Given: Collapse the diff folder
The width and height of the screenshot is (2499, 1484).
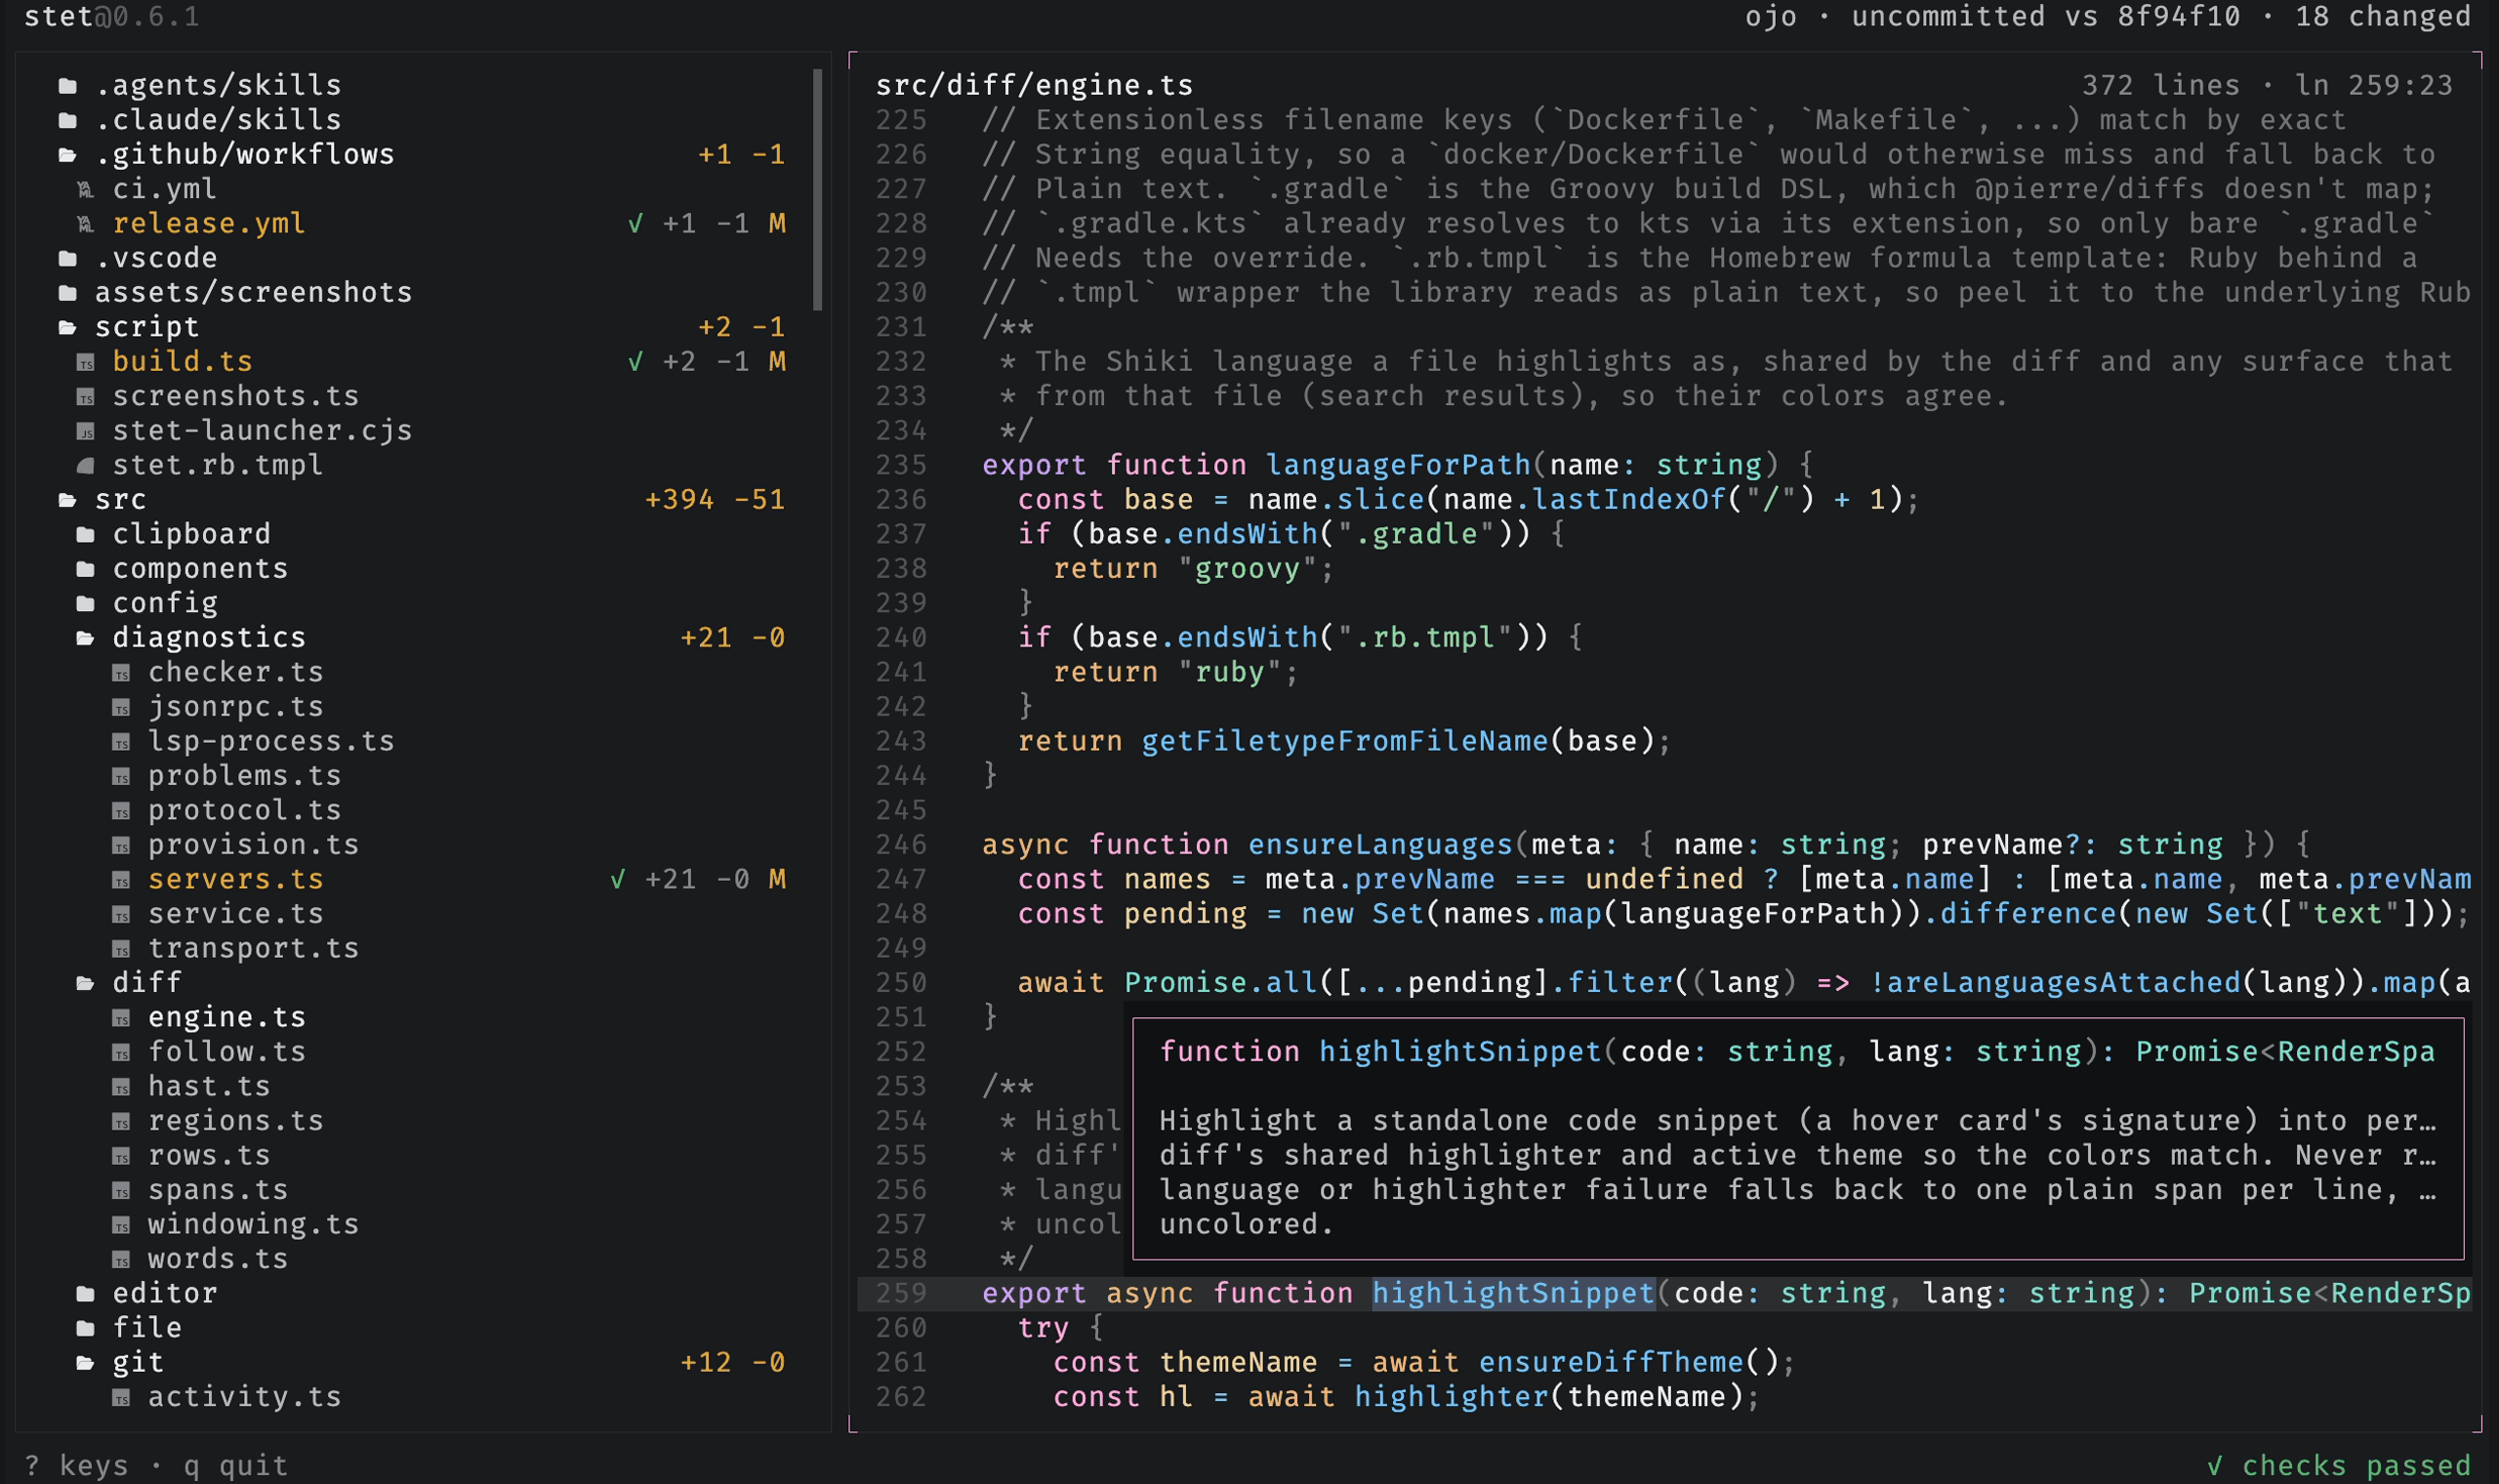Looking at the screenshot, I should (x=86, y=983).
